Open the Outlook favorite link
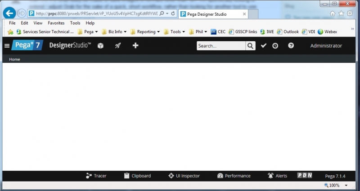The height and width of the screenshot is (191, 360). (x=288, y=32)
